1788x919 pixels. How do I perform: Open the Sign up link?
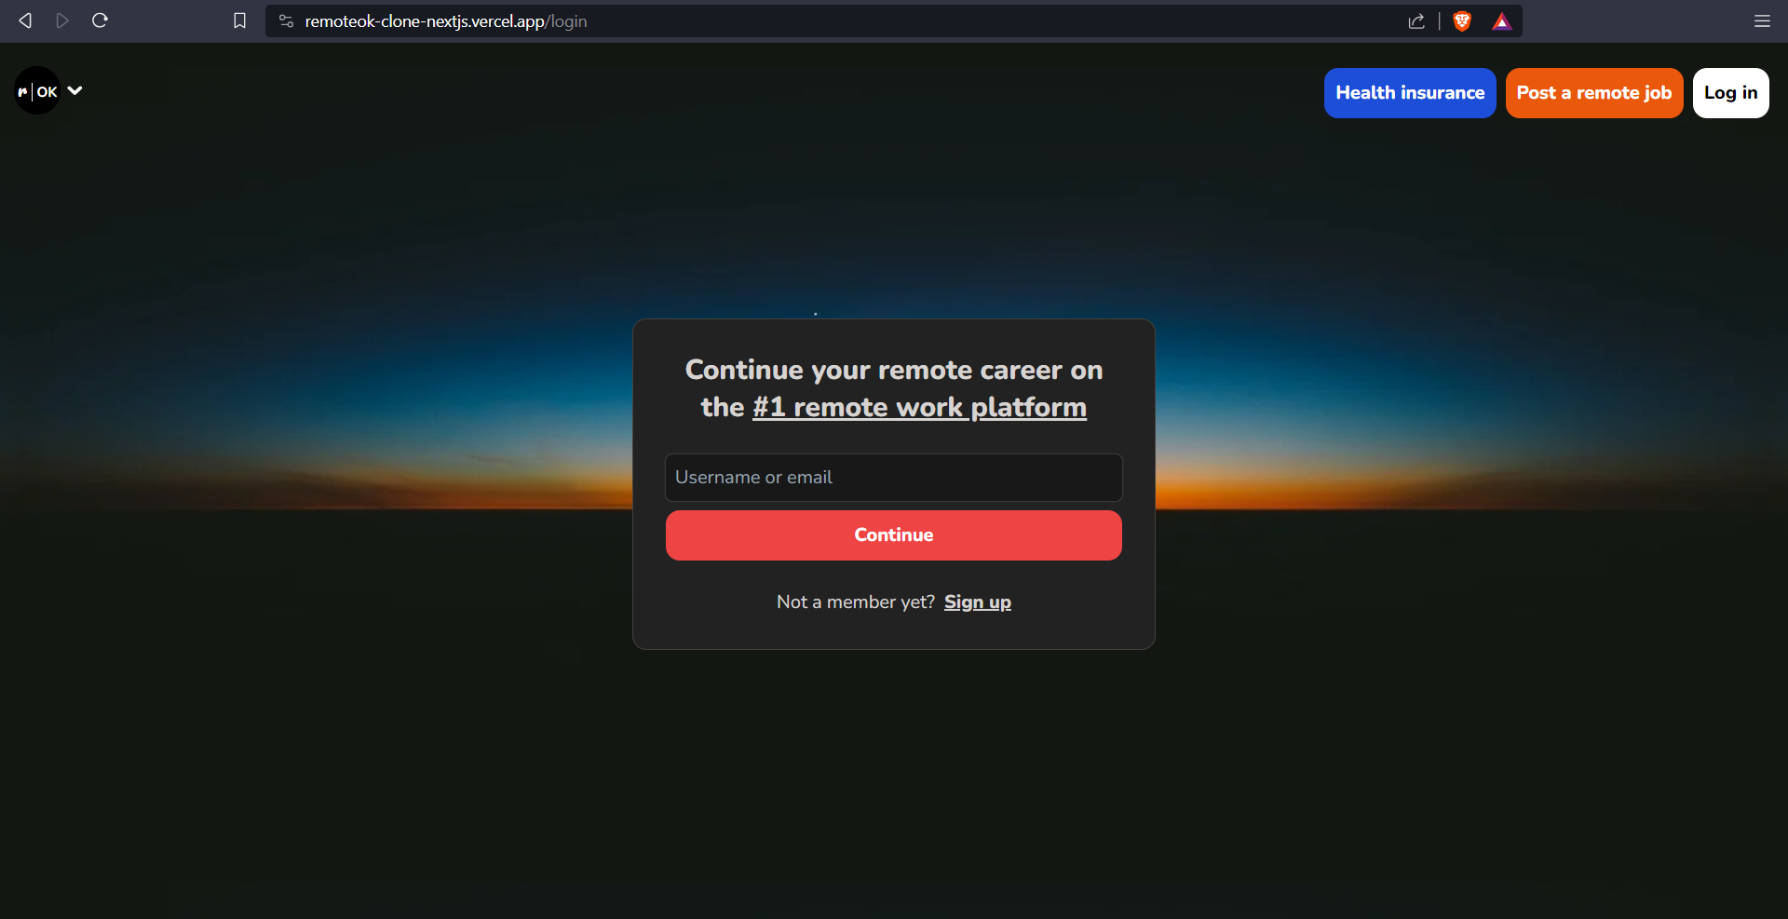pyautogui.click(x=977, y=602)
